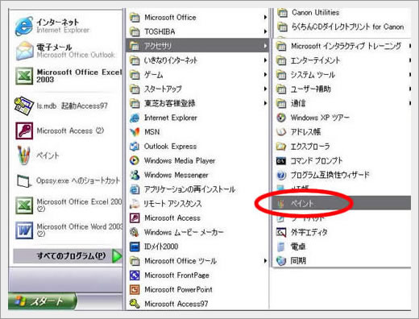Open the 電卓 calculator icon
Screen dimensions: 419x319
[x=281, y=246]
